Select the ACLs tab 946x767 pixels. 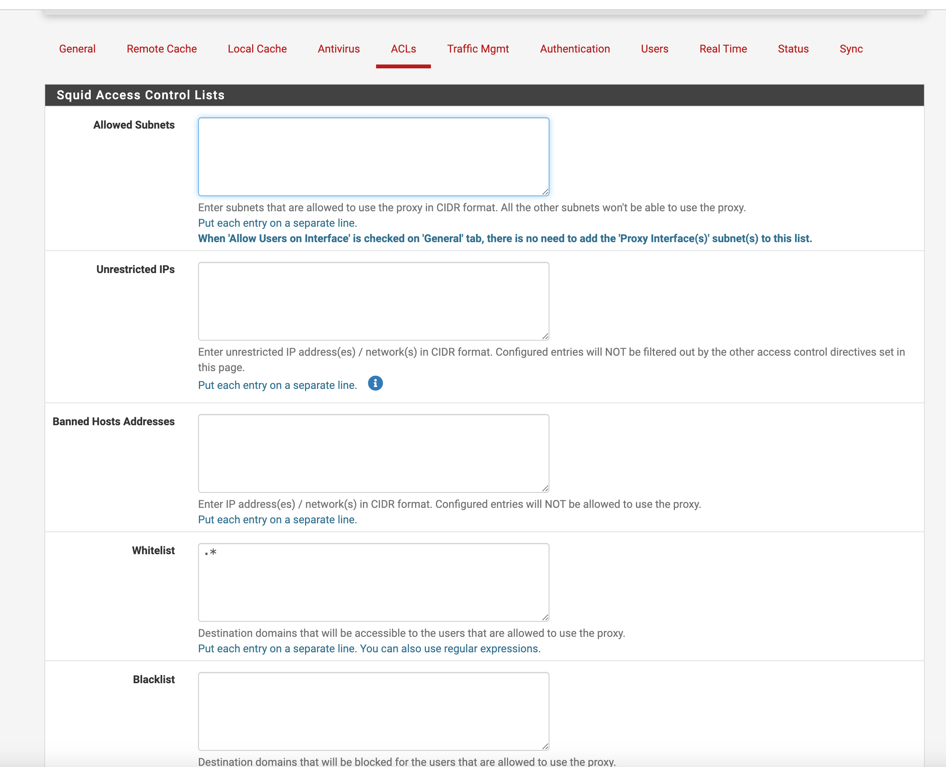[403, 49]
